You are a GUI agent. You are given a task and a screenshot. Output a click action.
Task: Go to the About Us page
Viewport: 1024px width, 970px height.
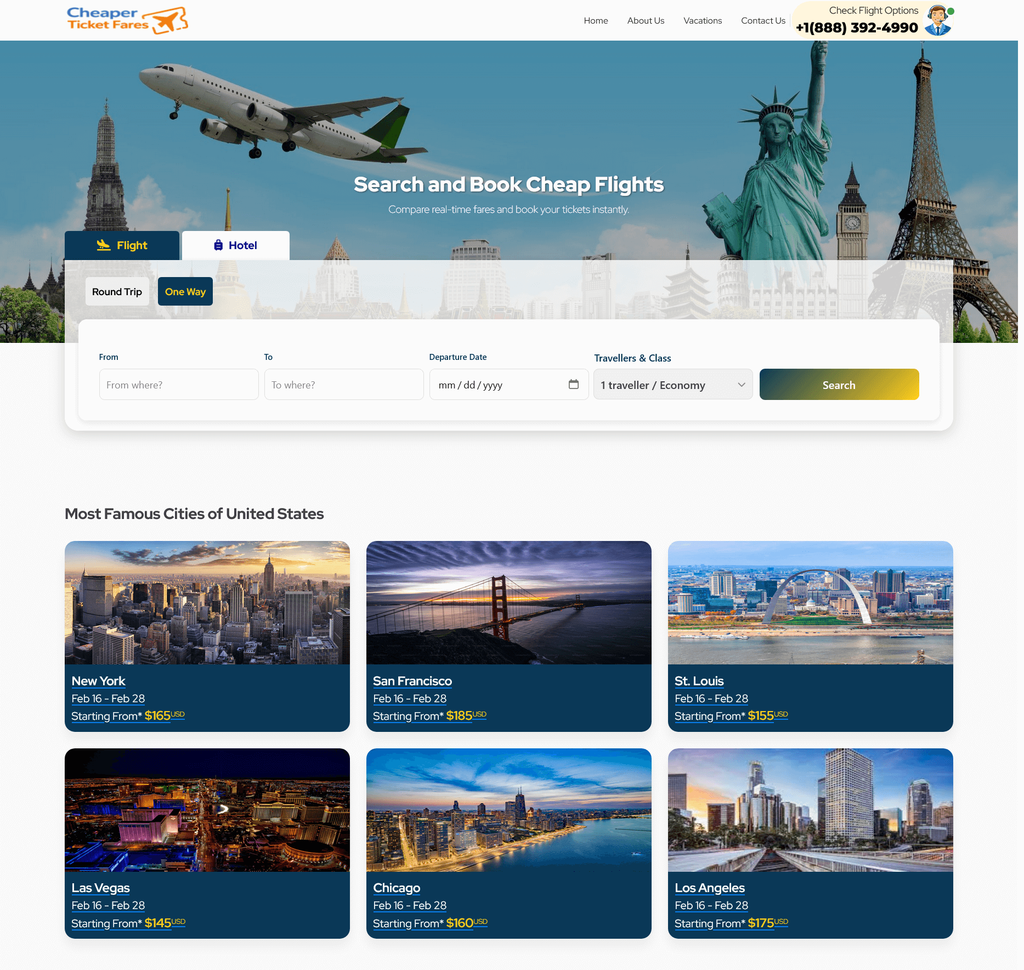point(646,20)
